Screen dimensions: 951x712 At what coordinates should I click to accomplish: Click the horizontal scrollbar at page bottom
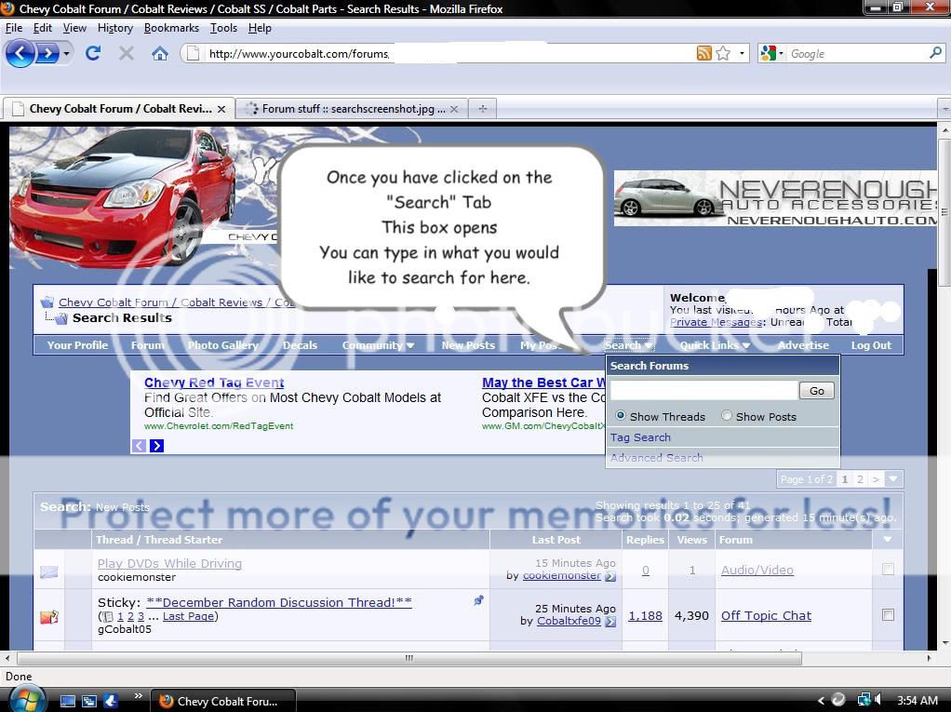point(409,658)
